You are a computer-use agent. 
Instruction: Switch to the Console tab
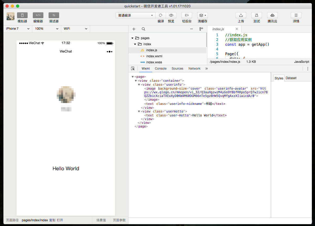pos(161,69)
